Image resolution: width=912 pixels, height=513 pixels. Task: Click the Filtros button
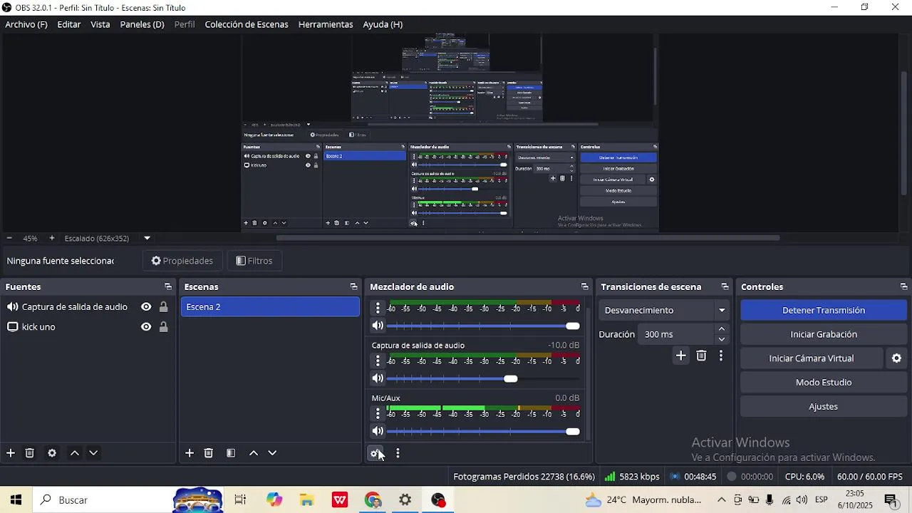point(254,261)
